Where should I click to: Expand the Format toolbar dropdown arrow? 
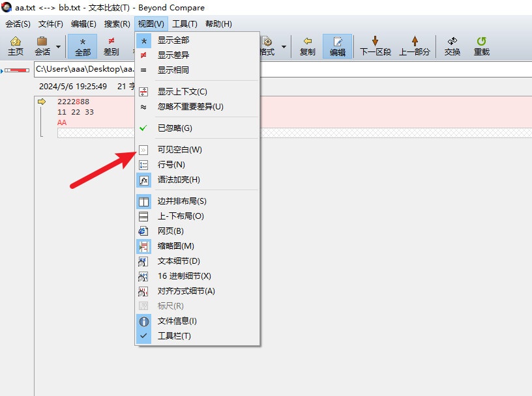(x=284, y=46)
